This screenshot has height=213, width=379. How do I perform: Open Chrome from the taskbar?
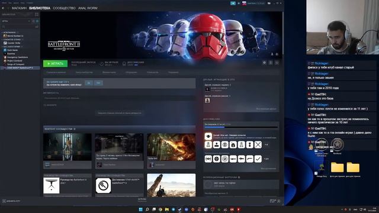point(160,209)
